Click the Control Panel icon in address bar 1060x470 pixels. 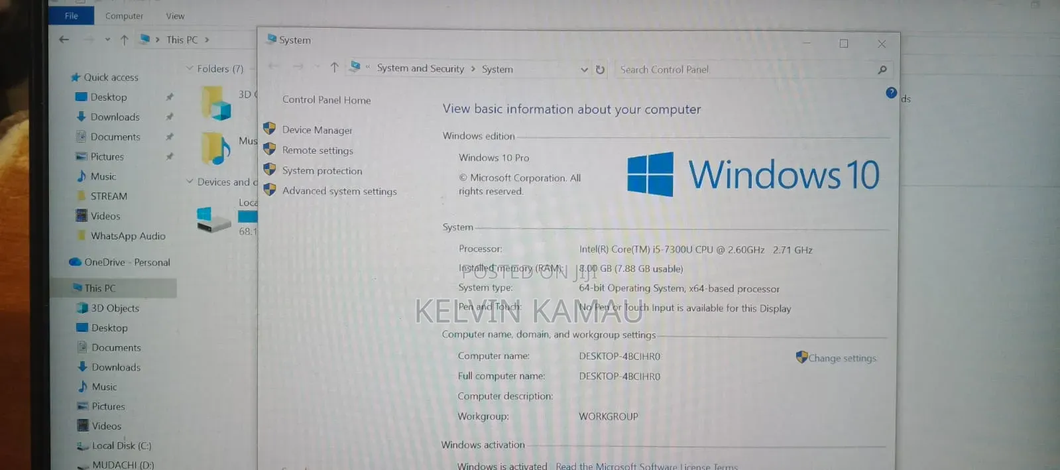(355, 66)
